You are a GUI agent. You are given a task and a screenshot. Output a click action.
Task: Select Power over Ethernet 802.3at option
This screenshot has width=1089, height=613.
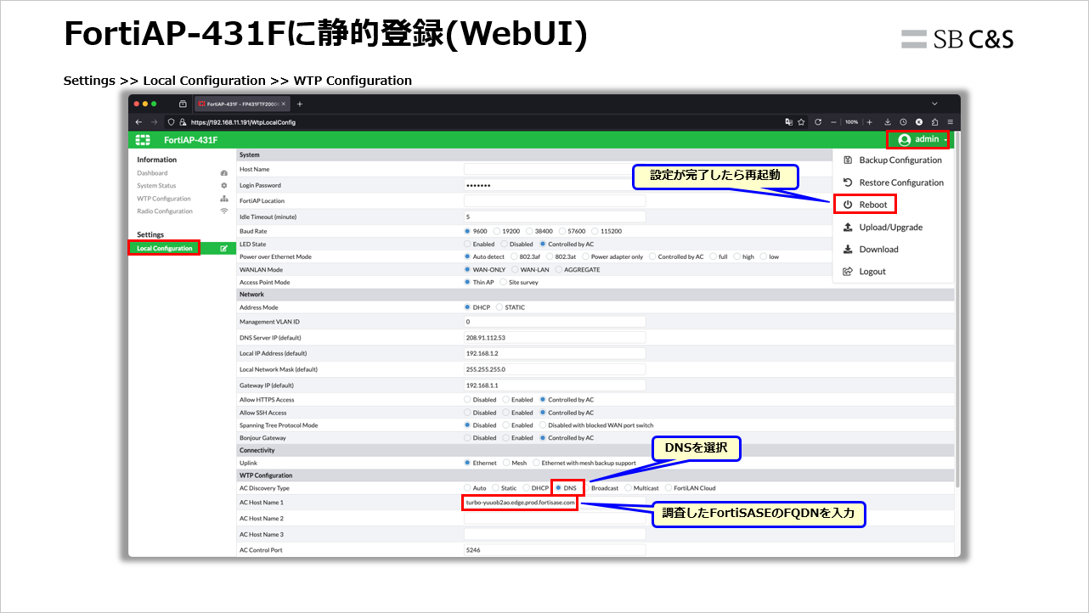(x=549, y=256)
